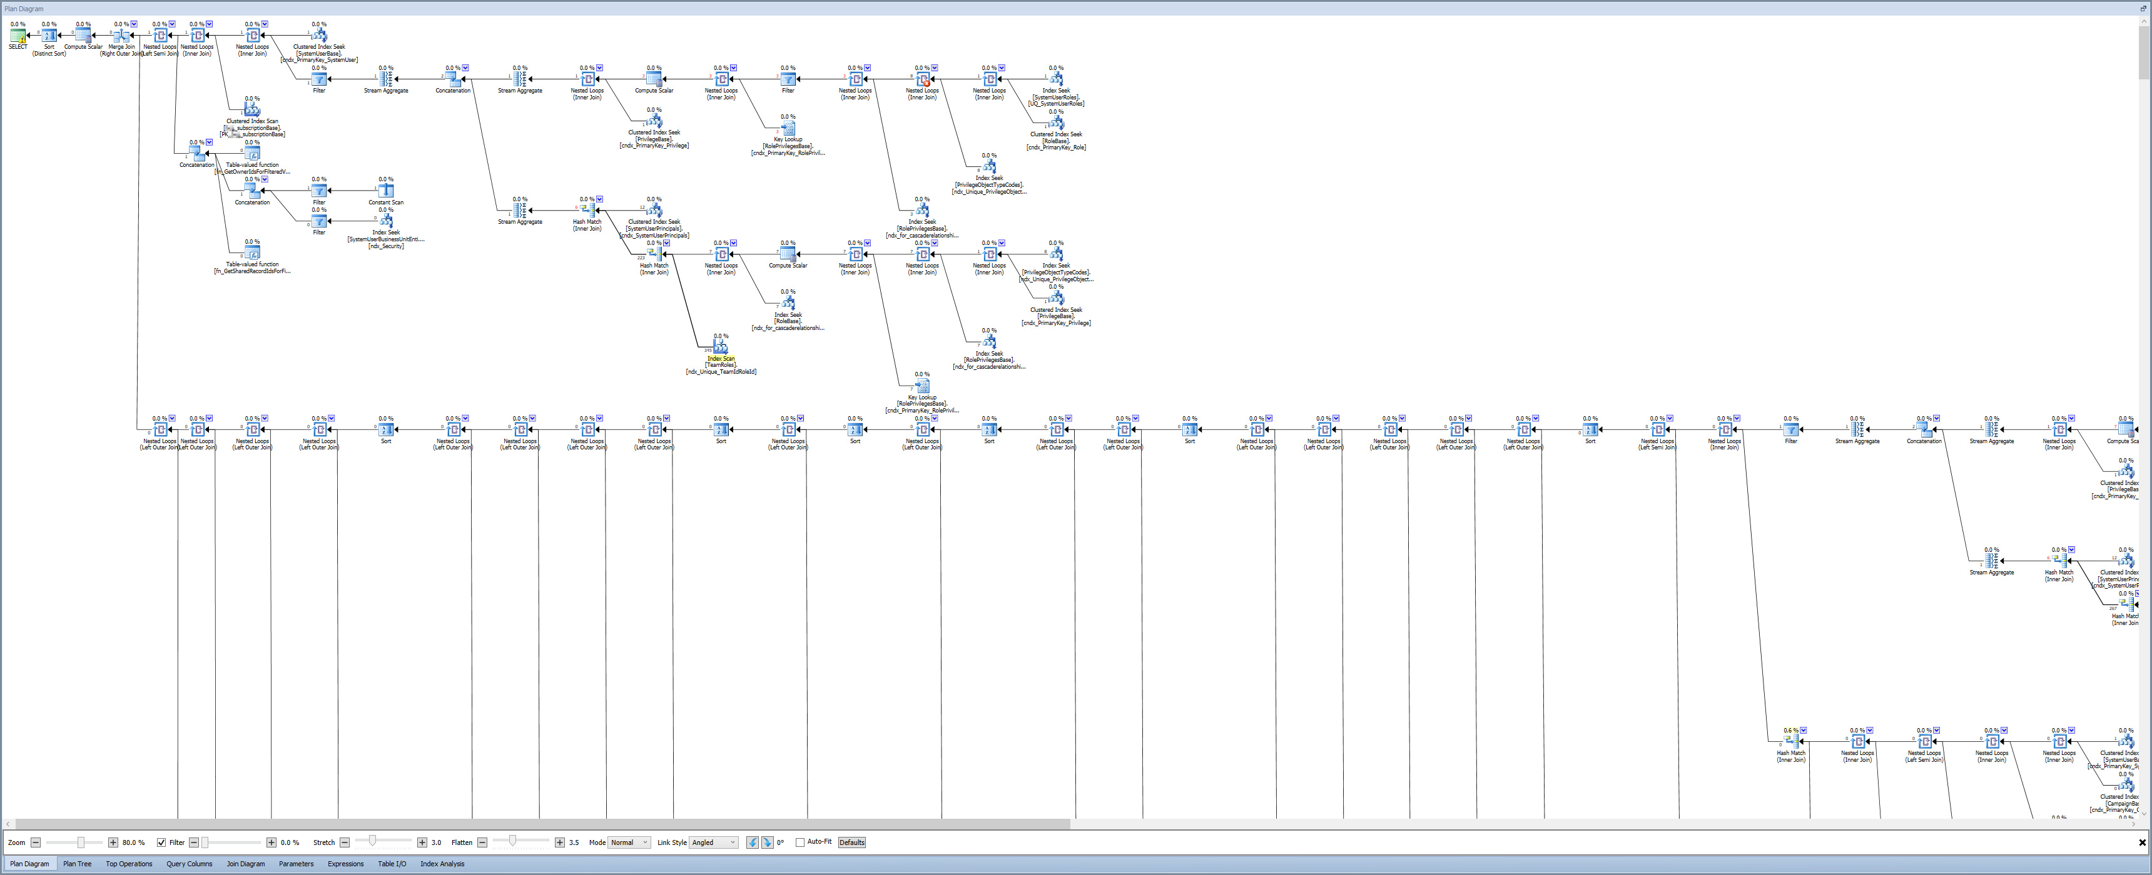Switch to the Join Diagram tab
The width and height of the screenshot is (2152, 875).
pos(246,864)
